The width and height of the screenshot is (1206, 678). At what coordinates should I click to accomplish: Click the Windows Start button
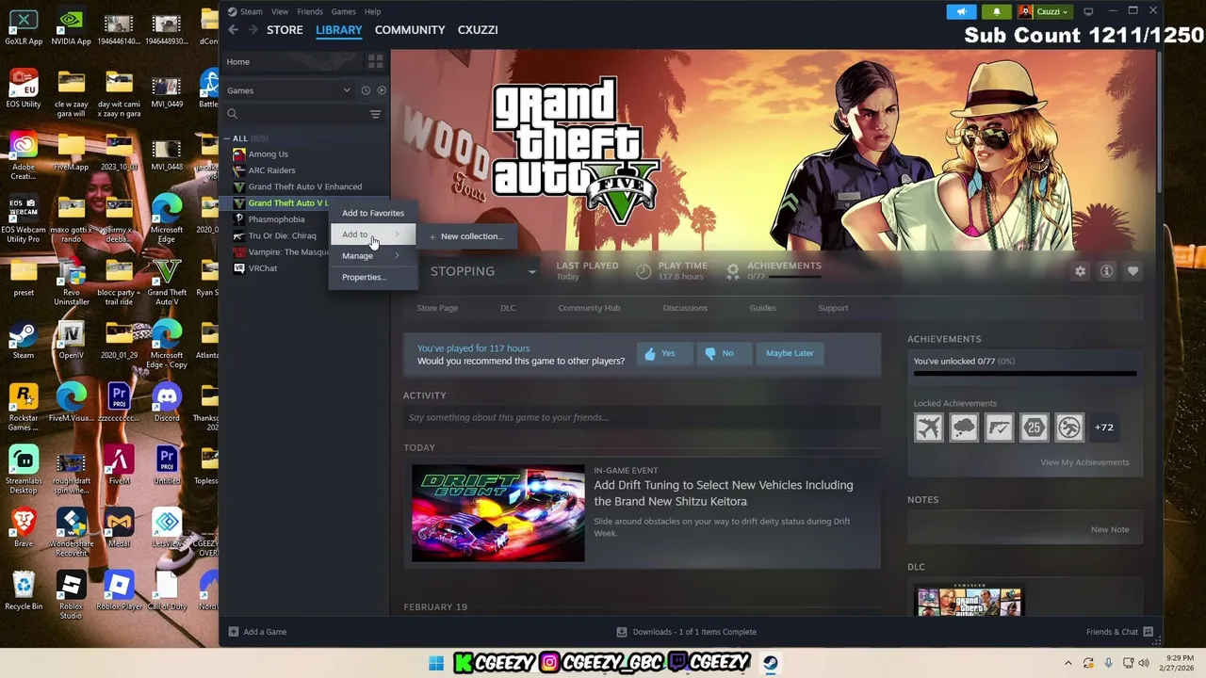(436, 664)
